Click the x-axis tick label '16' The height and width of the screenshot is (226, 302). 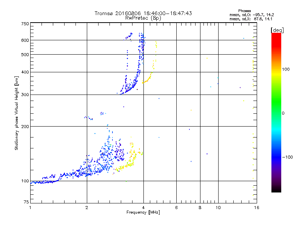click(257, 208)
